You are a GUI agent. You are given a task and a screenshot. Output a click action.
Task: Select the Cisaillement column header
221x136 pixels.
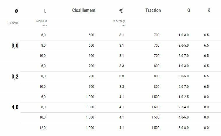click(84, 11)
